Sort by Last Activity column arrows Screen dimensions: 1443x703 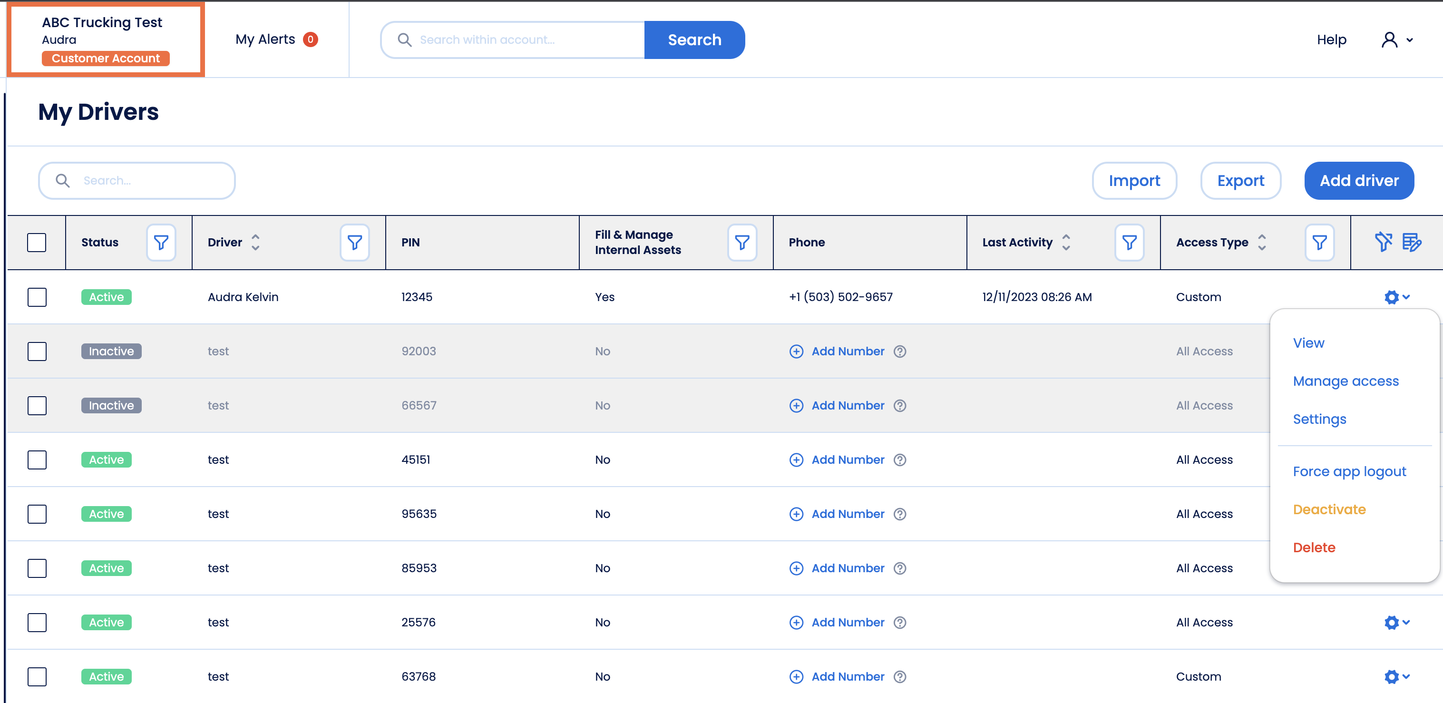[x=1066, y=242]
